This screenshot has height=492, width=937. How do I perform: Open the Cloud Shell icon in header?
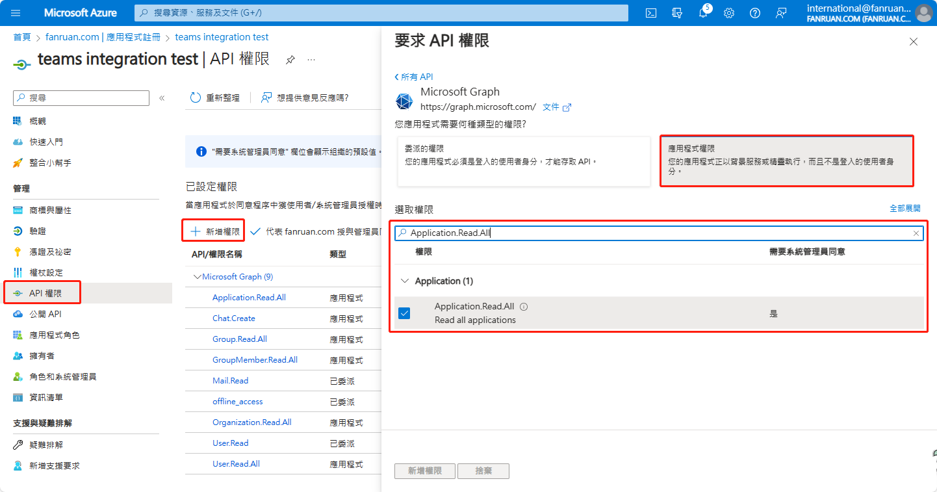click(650, 13)
